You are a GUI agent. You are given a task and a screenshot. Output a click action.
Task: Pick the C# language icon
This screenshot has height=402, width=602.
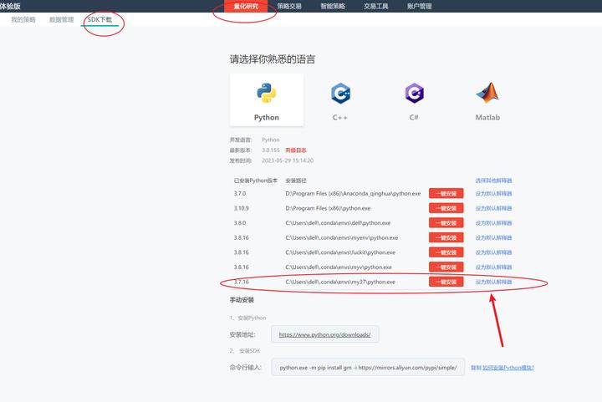[414, 94]
